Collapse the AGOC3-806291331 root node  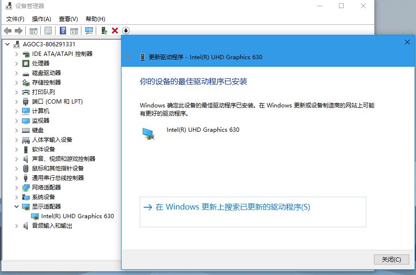tap(8, 44)
